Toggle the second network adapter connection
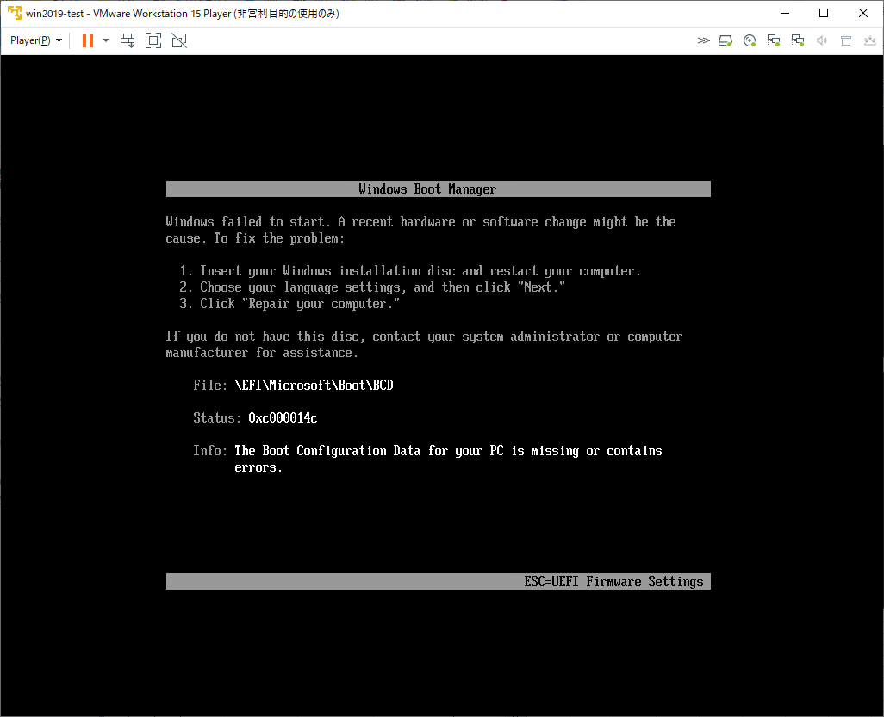This screenshot has width=884, height=717. pyautogui.click(x=797, y=40)
